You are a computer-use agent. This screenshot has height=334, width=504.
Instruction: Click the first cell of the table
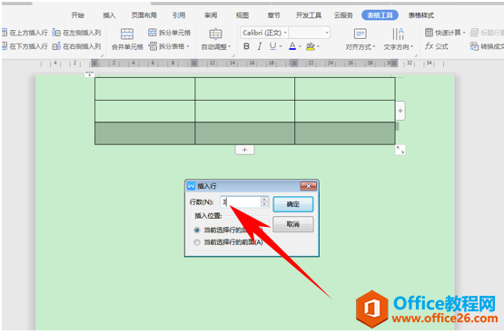pos(145,89)
